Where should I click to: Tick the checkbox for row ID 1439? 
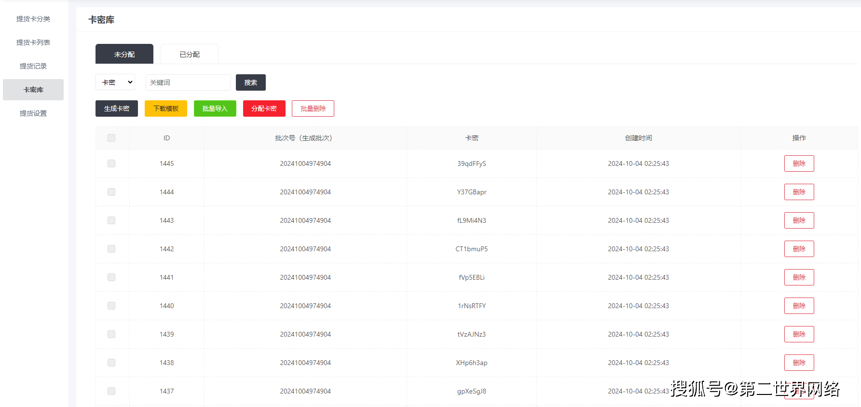[x=111, y=334]
